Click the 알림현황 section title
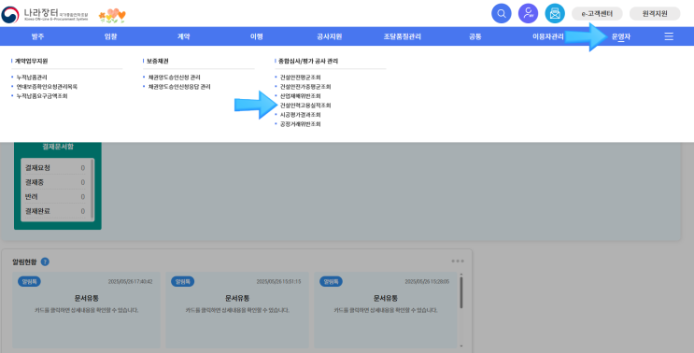 (x=25, y=261)
